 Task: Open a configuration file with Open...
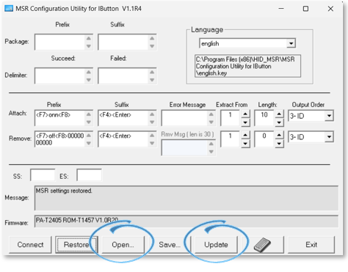click(123, 245)
